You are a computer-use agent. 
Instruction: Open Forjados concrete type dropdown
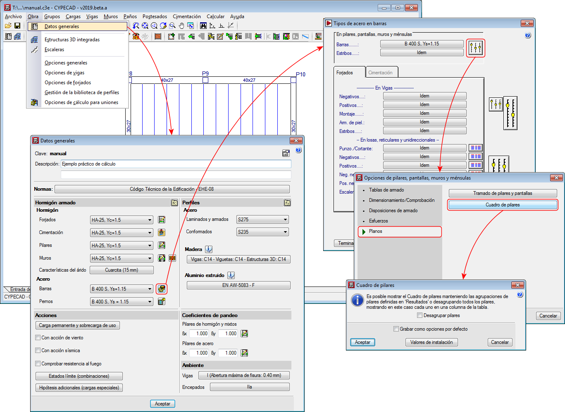(122, 220)
